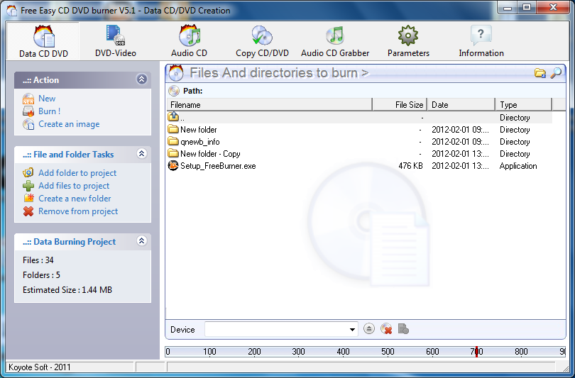Screen dimensions: 575x378
Task: Click the up-arrow parent folder icon
Action: 173,117
